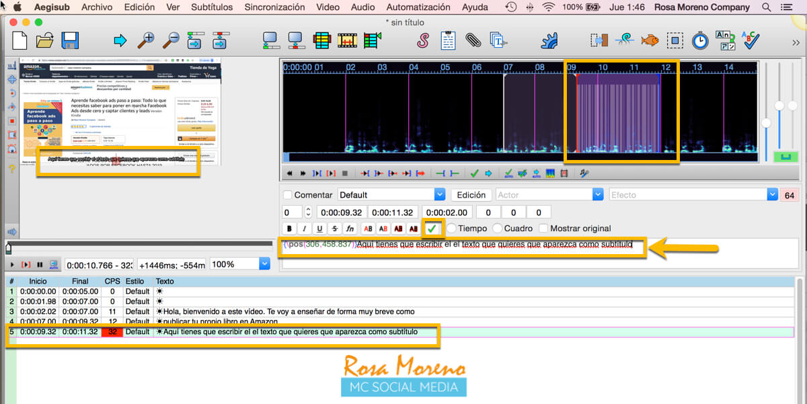Screen dimensions: 807x404
Task: Apply italic with the I button
Action: 305,229
